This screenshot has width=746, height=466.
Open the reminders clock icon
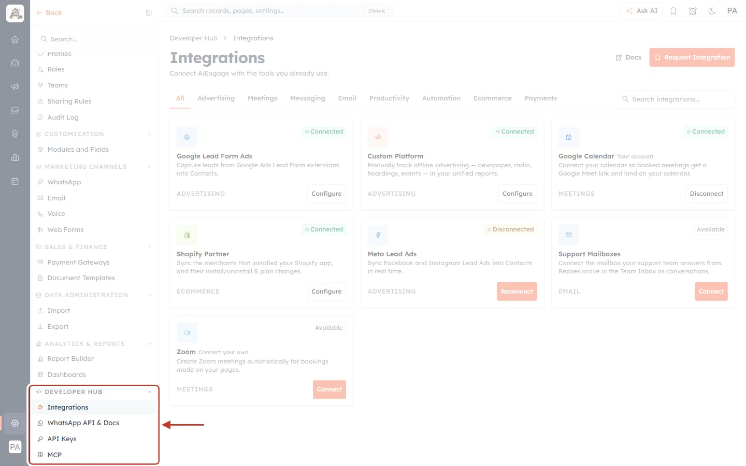(x=693, y=11)
